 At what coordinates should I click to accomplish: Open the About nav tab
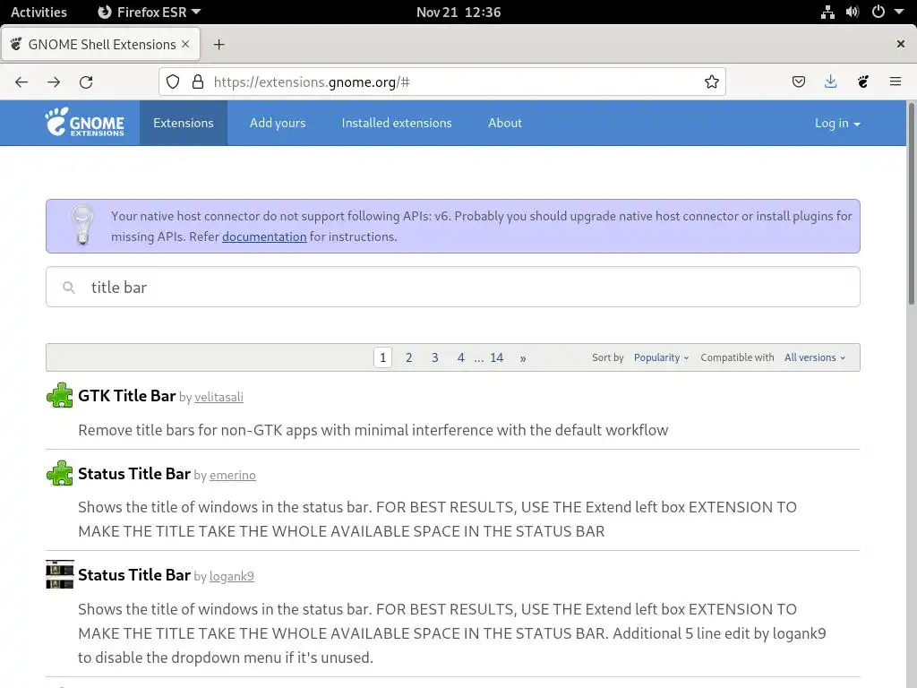[x=505, y=123]
